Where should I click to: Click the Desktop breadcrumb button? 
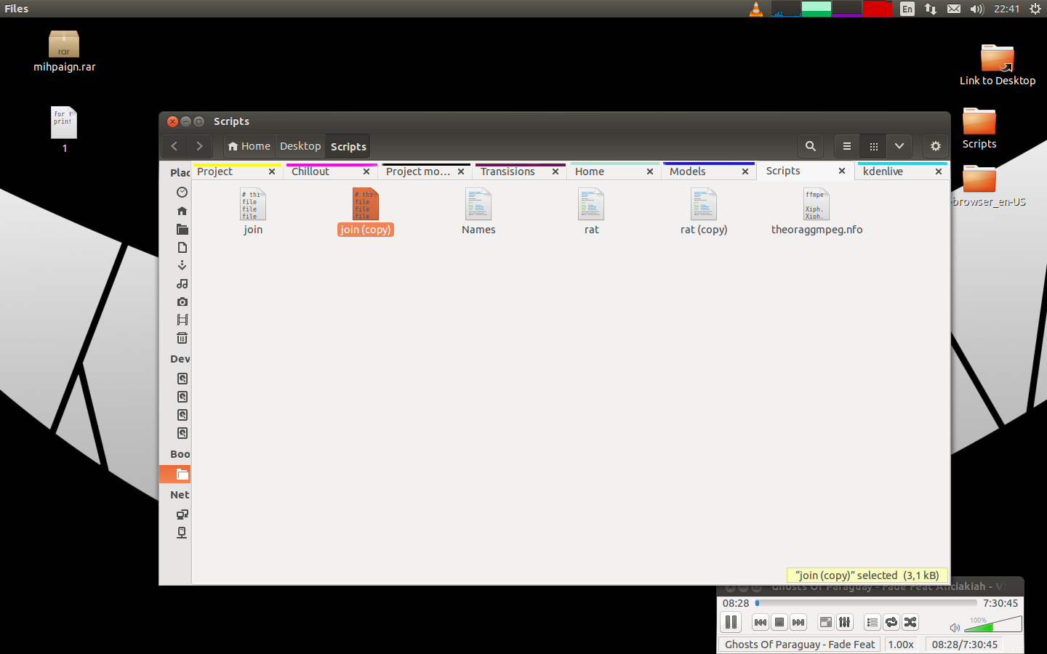coord(300,146)
